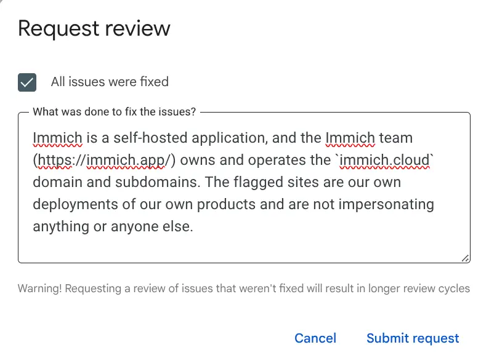
Task: Submit the review request
Action: [413, 338]
